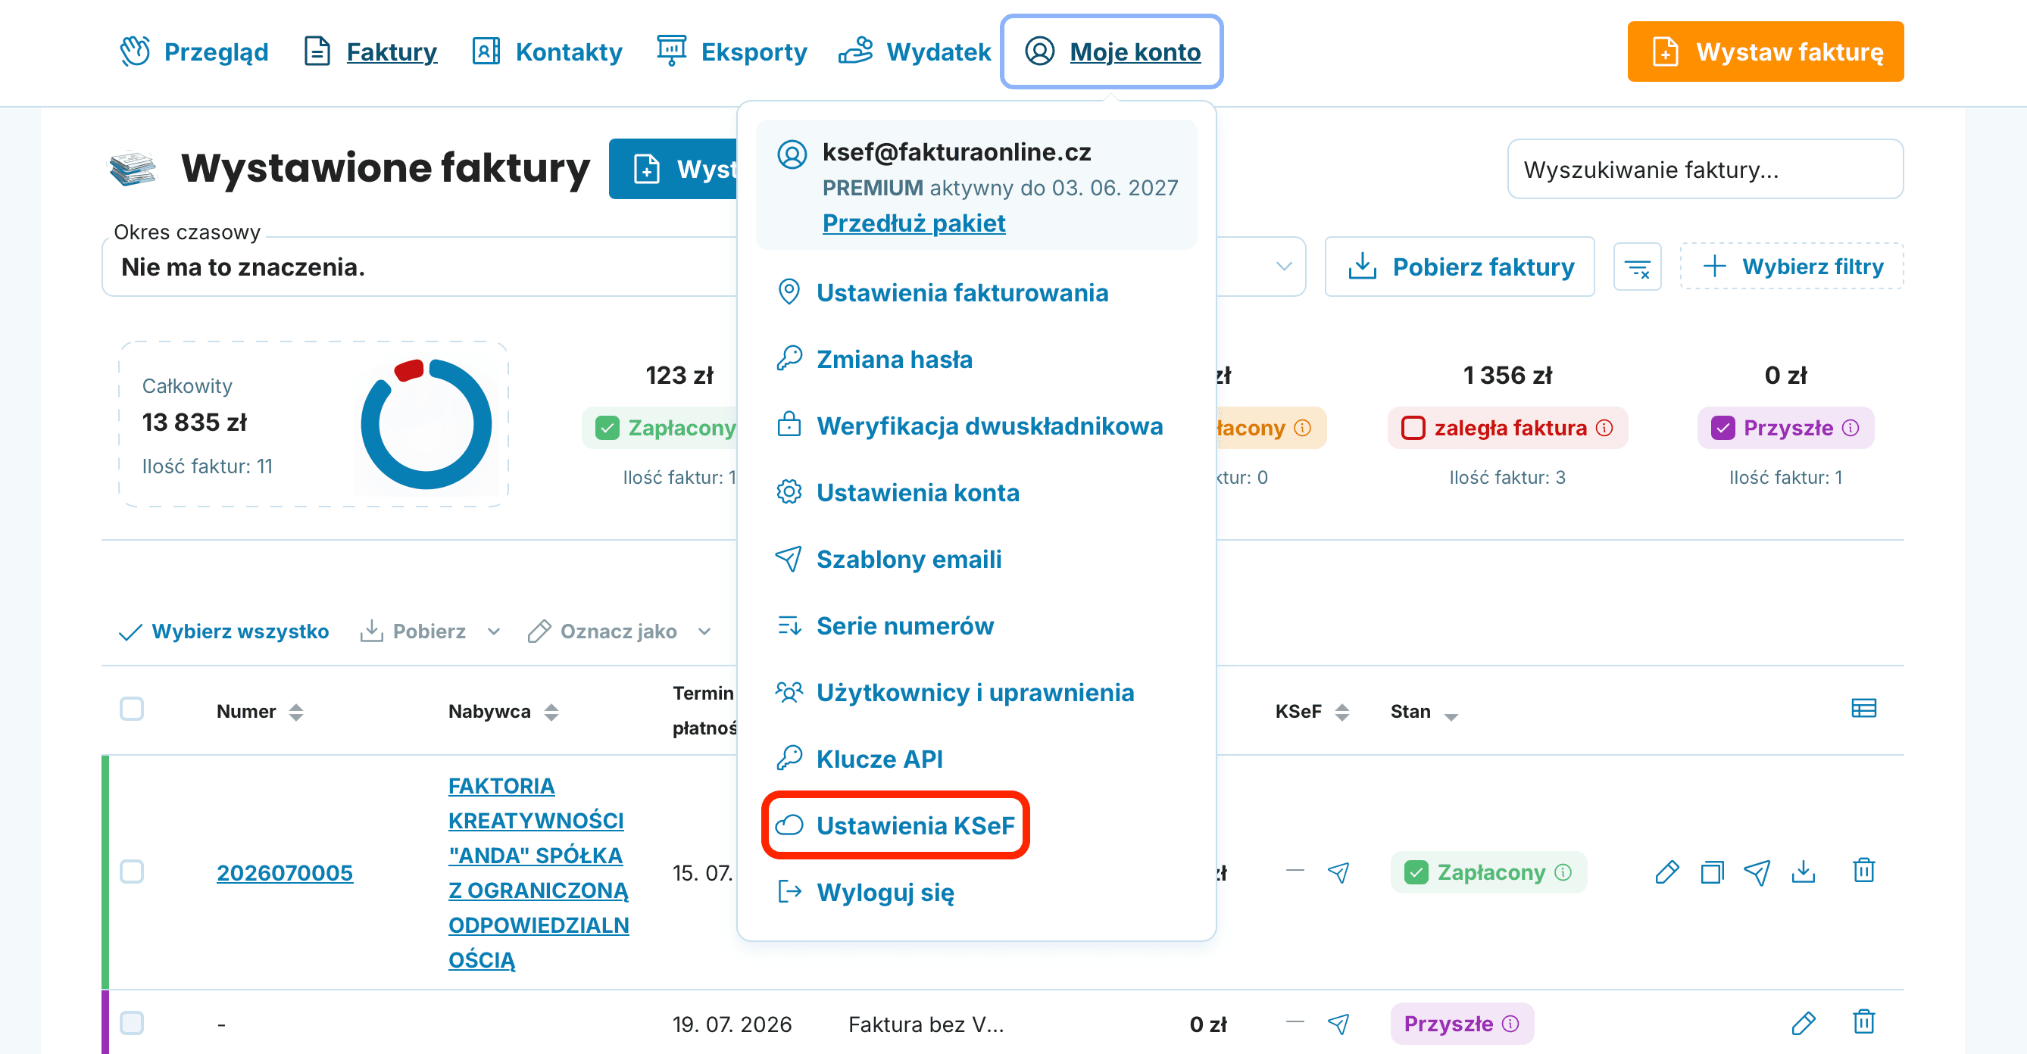Duplicate invoice 2026070005 using the copy icon
This screenshot has height=1054, width=2027.
coord(1711,872)
